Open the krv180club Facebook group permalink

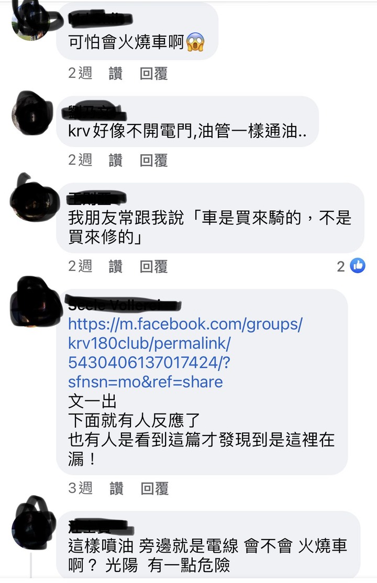coord(185,353)
